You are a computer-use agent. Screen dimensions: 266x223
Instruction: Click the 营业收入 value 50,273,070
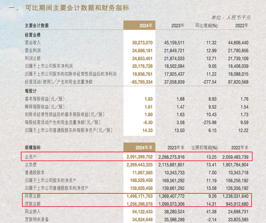142,42
